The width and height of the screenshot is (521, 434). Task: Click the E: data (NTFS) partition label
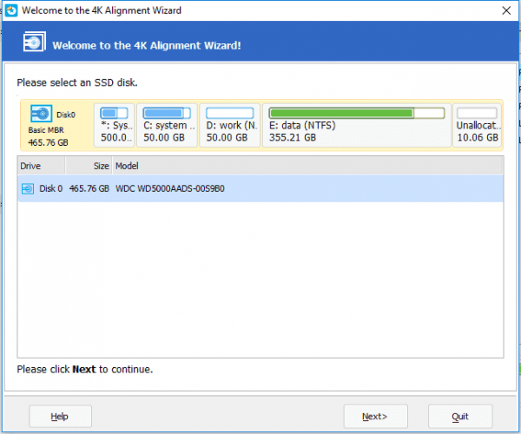pyautogui.click(x=304, y=125)
